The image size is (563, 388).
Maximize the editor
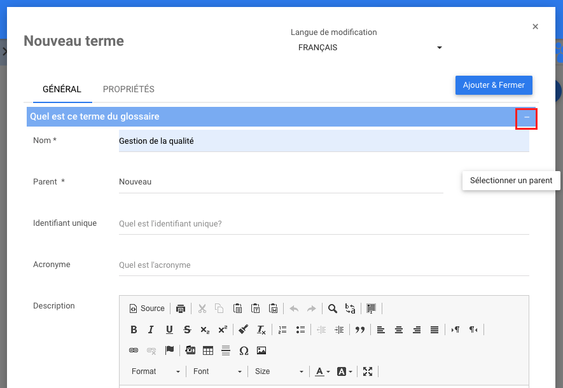point(368,371)
